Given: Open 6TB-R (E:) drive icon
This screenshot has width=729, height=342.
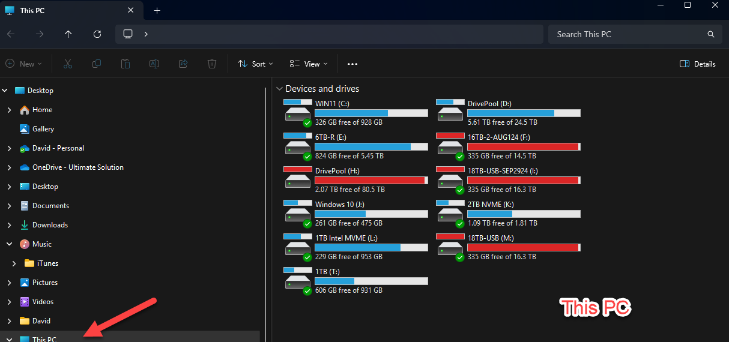Looking at the screenshot, I should coord(298,146).
